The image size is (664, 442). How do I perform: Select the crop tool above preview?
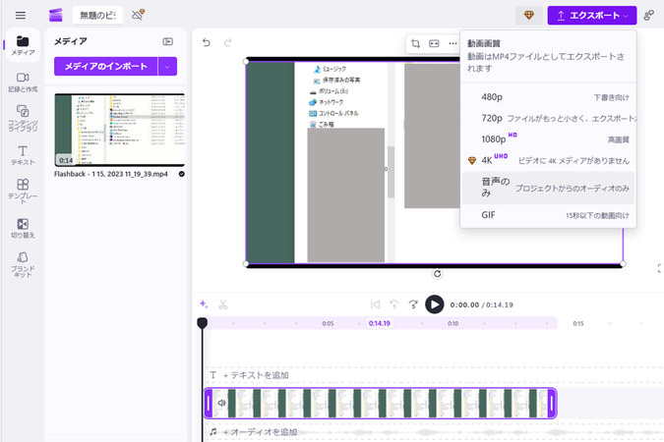(416, 44)
